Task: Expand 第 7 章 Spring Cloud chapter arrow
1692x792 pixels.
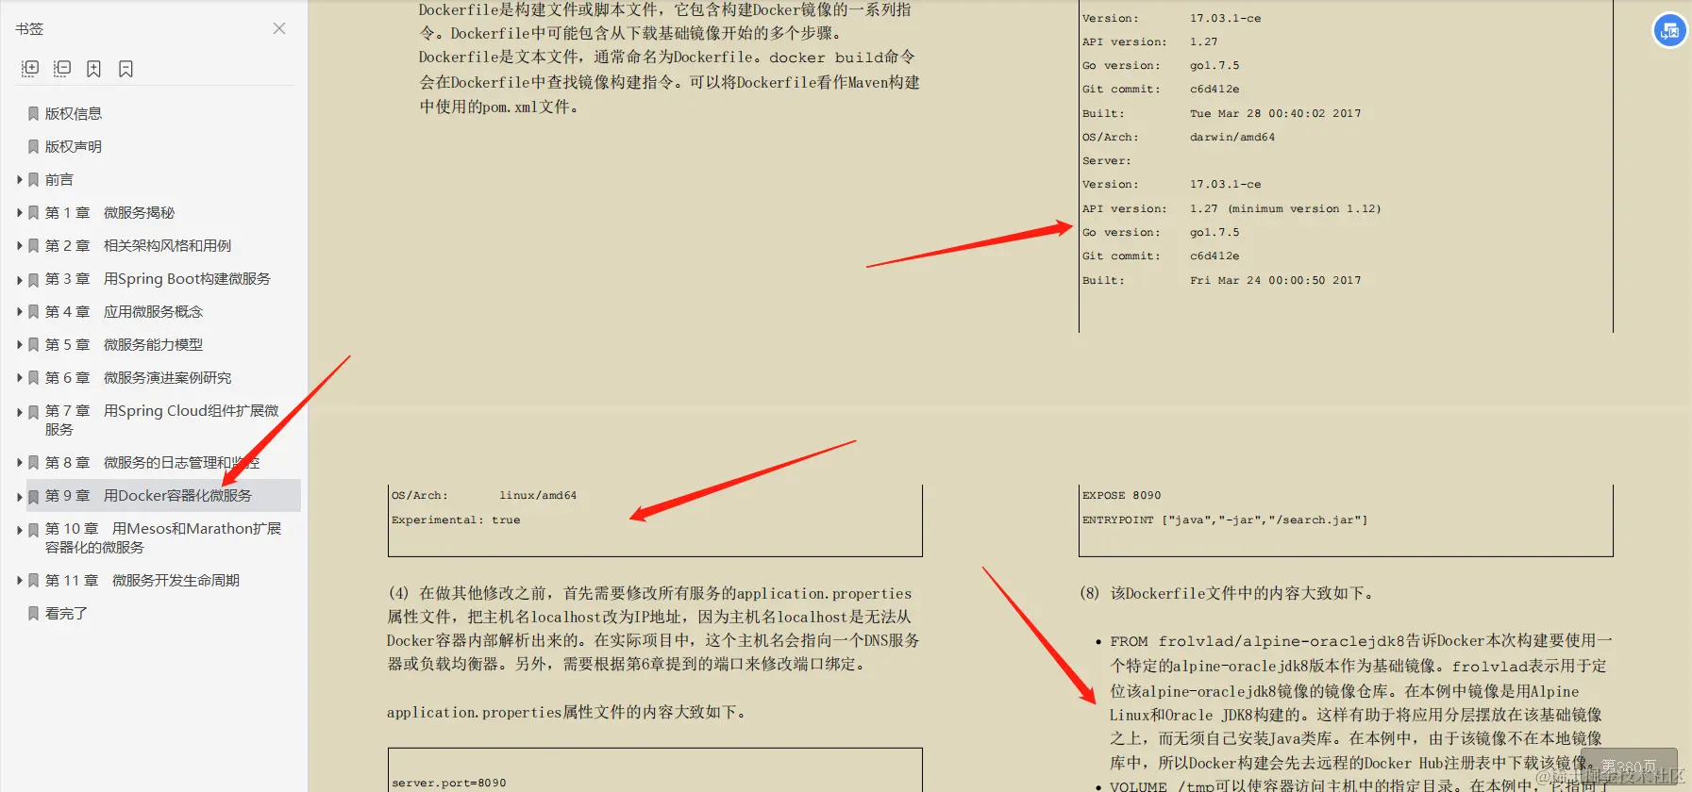Action: pyautogui.click(x=20, y=411)
